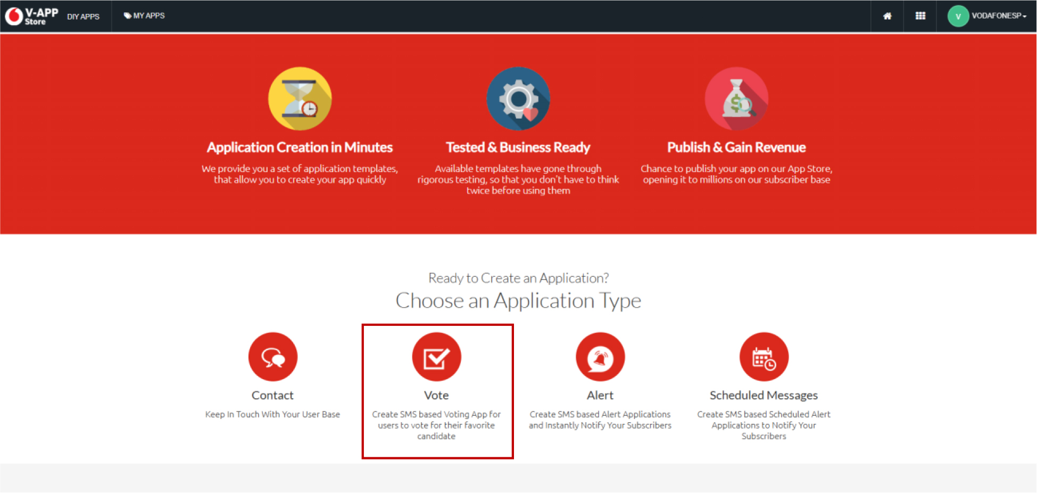
Task: Select the Scheduled Messages icon
Action: 764,357
